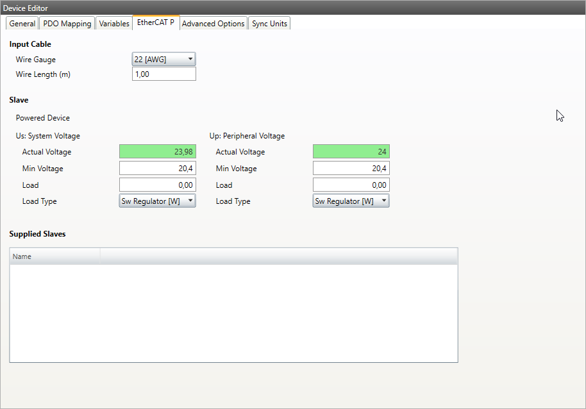Click the Sw Regulator [W] combo box arrow
This screenshot has width=586, height=409.
(x=190, y=201)
